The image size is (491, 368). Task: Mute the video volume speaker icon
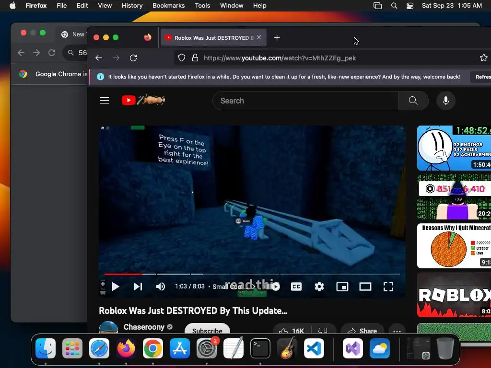click(161, 287)
